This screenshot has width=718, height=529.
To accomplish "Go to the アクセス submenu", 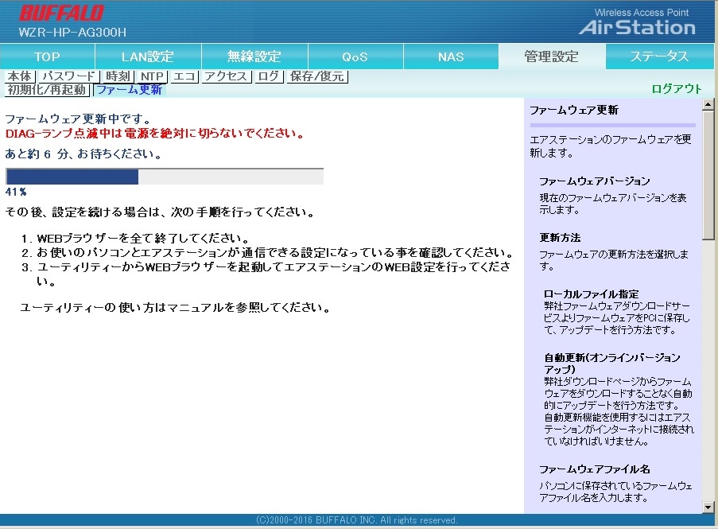I will pyautogui.click(x=226, y=76).
